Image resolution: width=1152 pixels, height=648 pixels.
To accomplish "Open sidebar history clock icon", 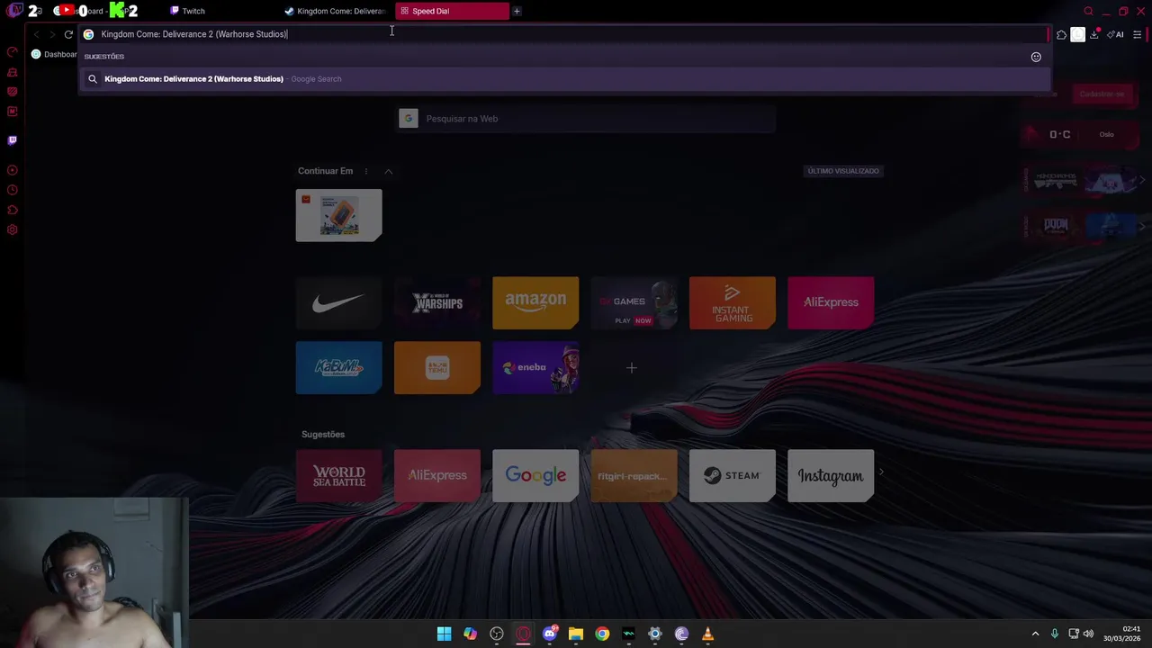I will [13, 190].
